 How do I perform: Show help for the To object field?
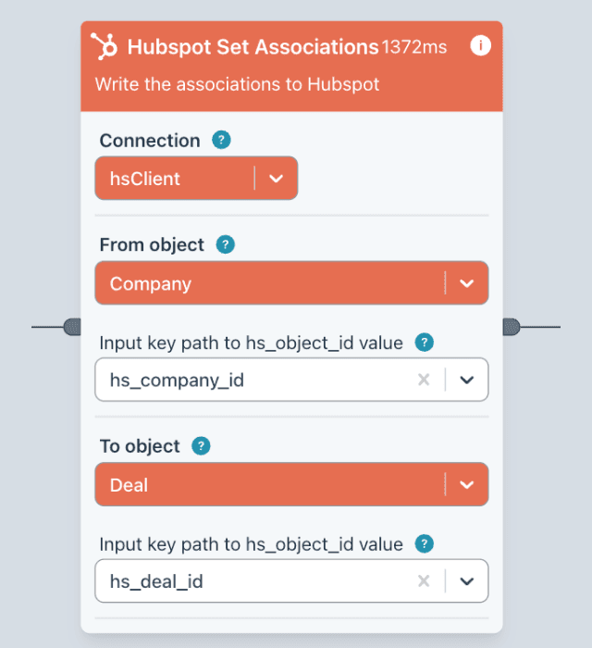point(201,446)
